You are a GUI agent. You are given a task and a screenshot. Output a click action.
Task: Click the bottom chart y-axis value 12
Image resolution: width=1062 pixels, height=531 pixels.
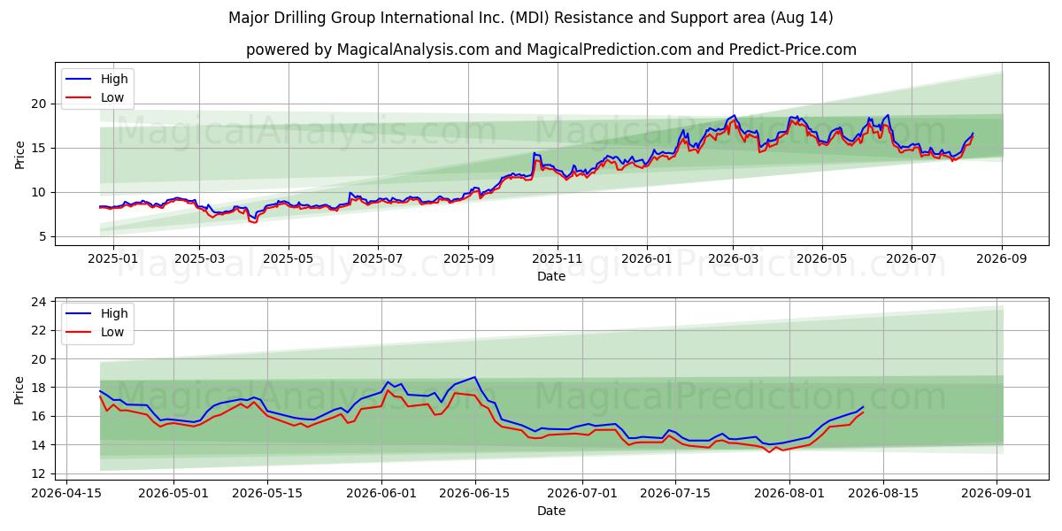click(40, 473)
